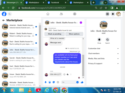Expand Media, files and links section

point(103,59)
